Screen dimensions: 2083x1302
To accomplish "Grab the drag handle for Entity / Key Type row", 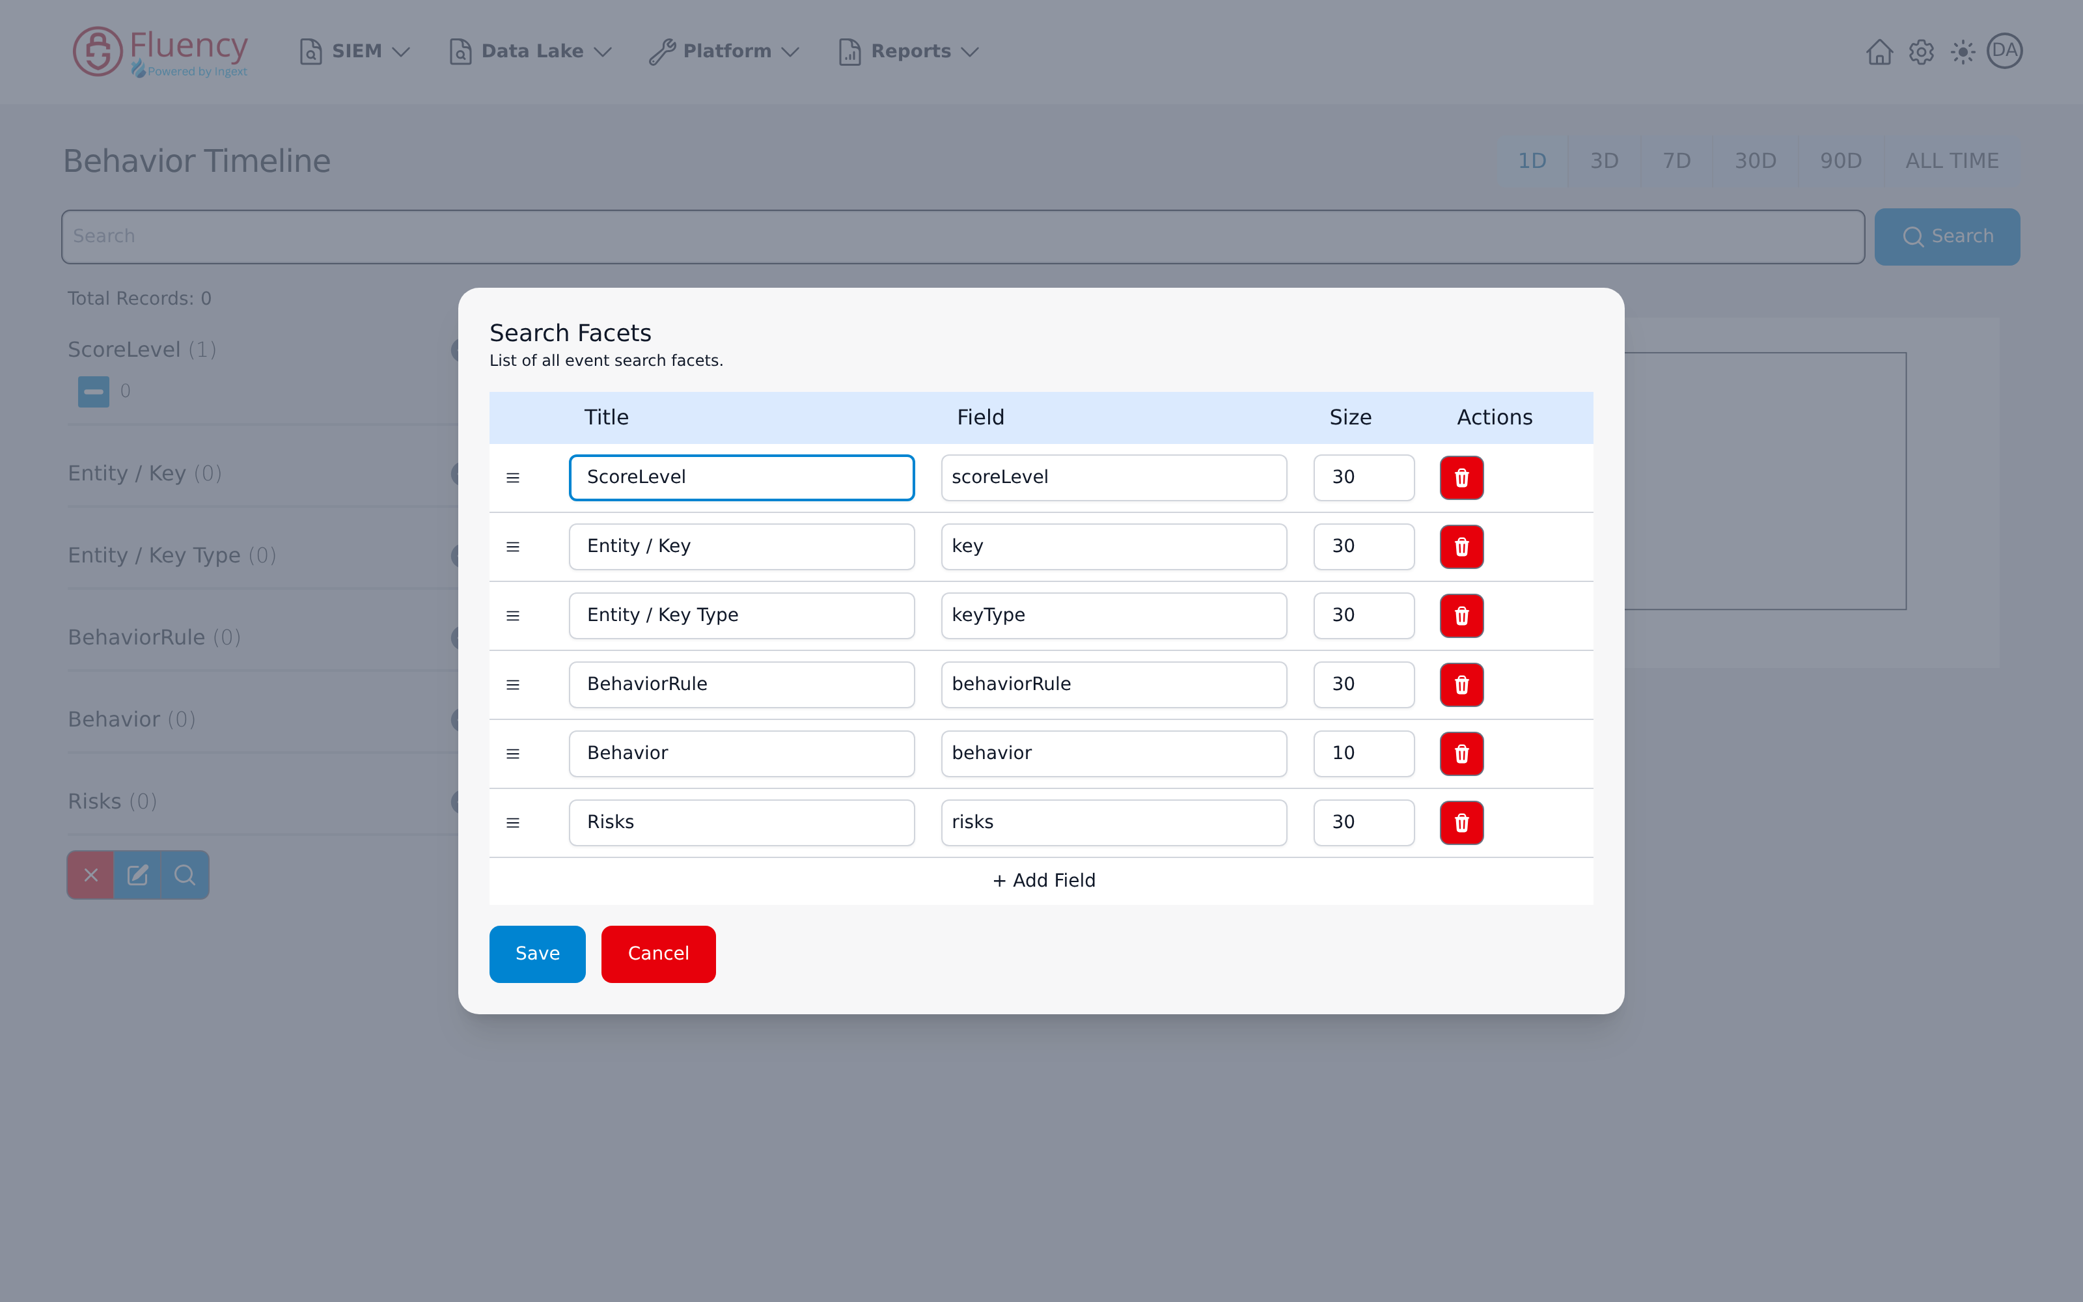I will (513, 616).
